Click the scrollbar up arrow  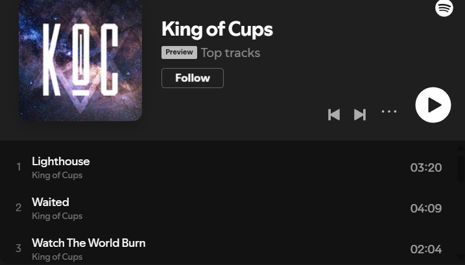click(461, 147)
